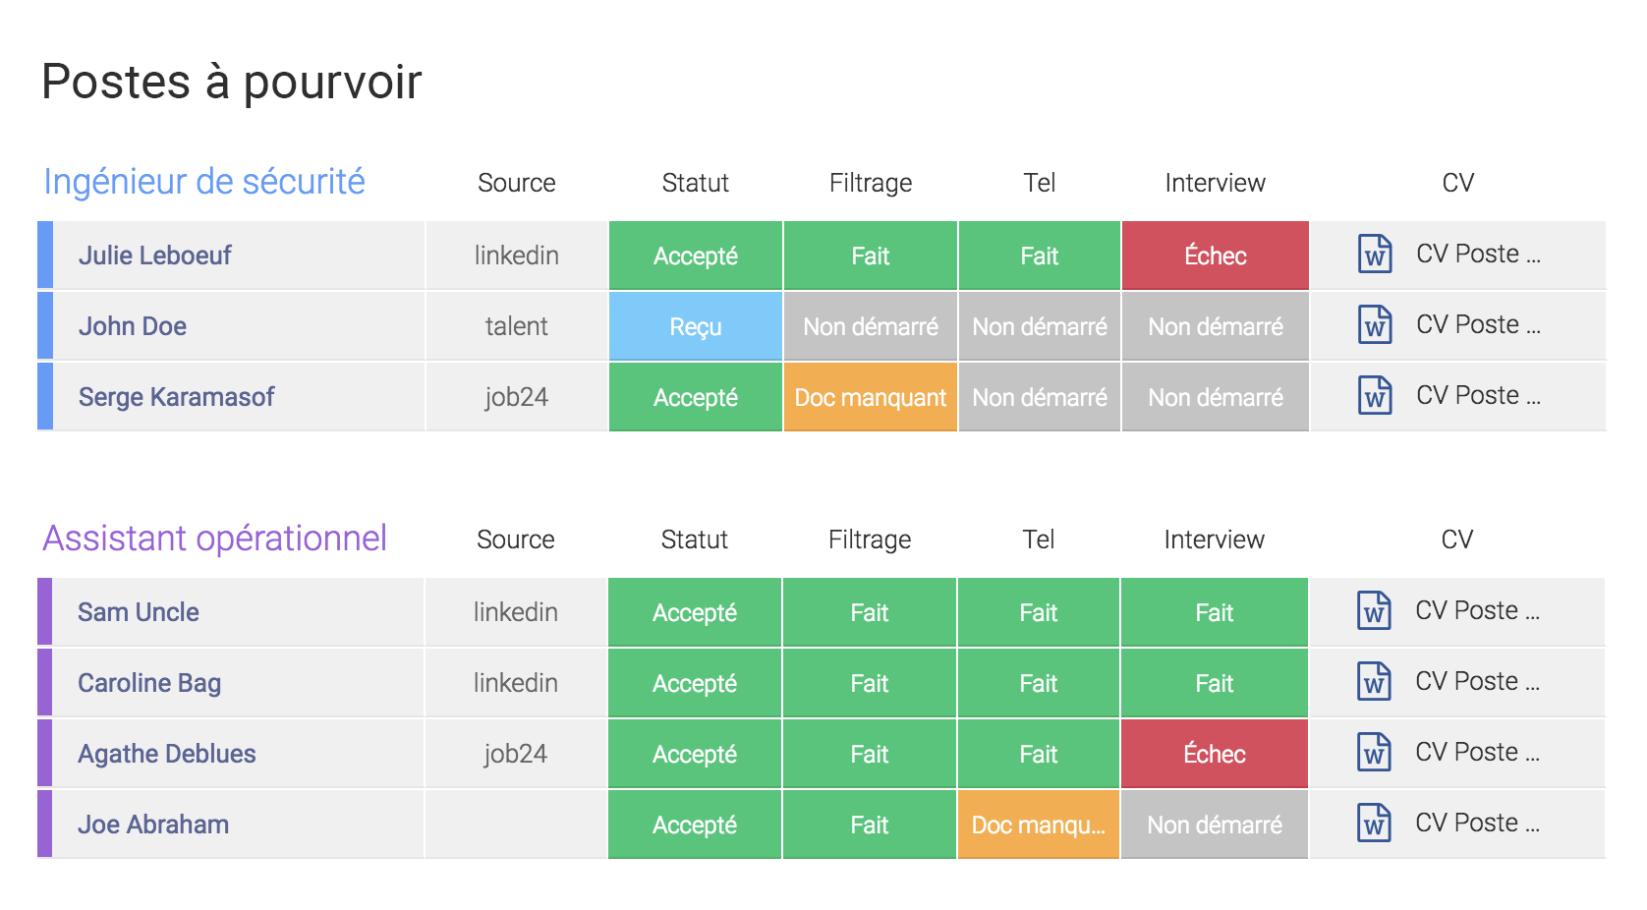
Task: Click Source column header in Ingénieur group
Action: pyautogui.click(x=517, y=183)
